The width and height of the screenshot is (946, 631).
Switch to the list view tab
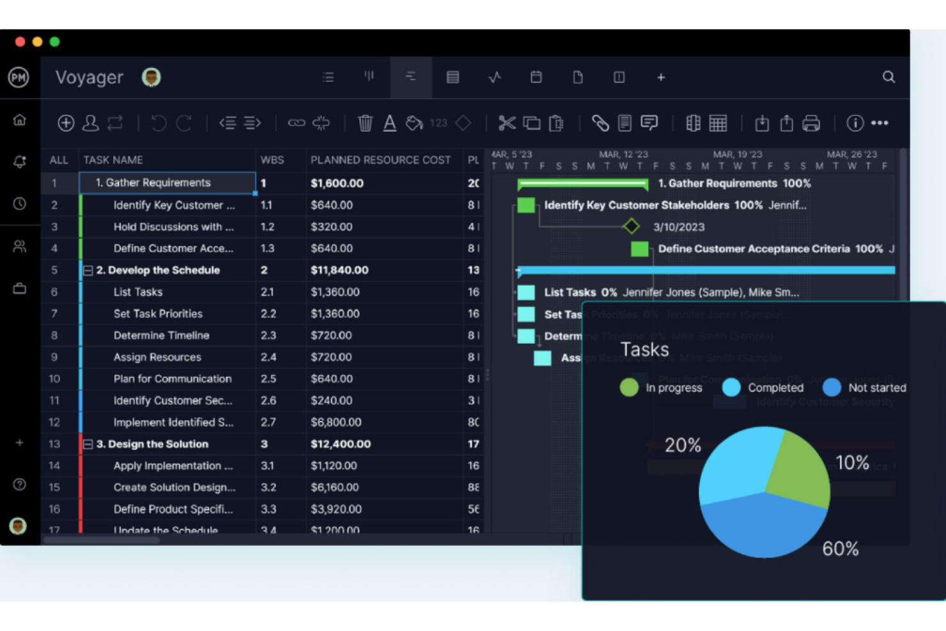pos(328,77)
